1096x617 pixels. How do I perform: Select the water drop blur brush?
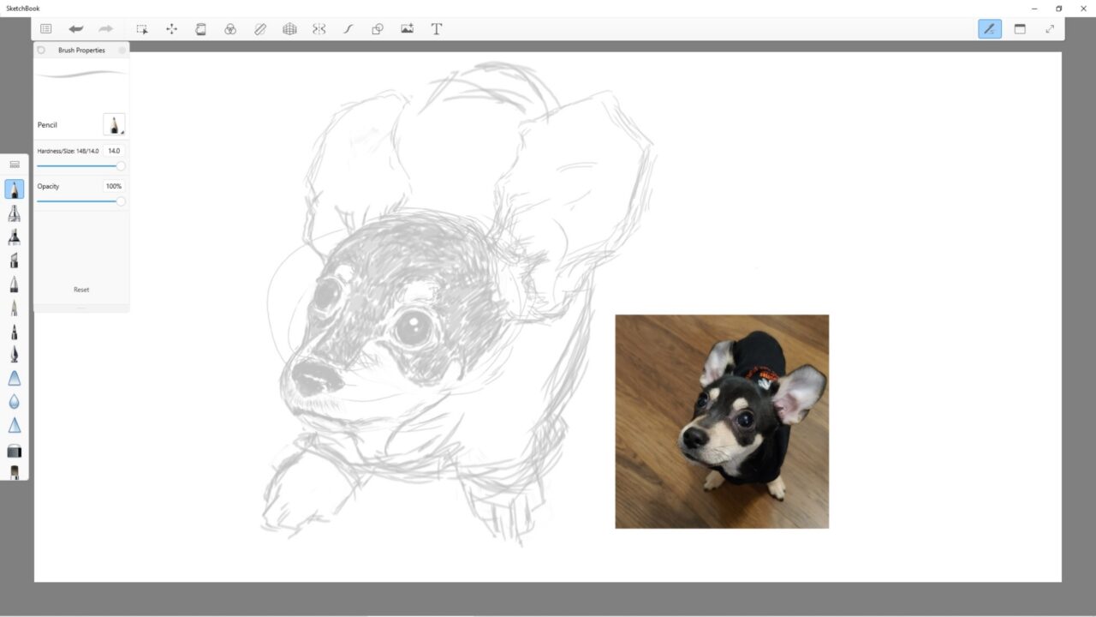[x=15, y=402]
